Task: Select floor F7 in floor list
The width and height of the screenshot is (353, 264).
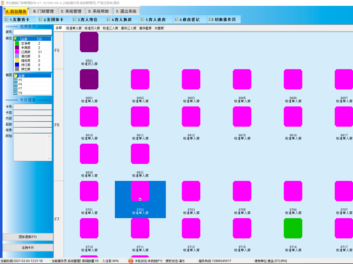Action: tap(33, 88)
